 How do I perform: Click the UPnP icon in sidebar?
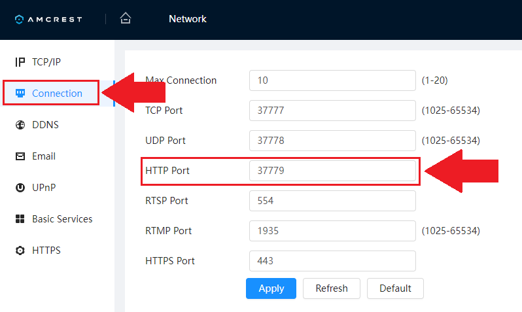[x=20, y=188]
